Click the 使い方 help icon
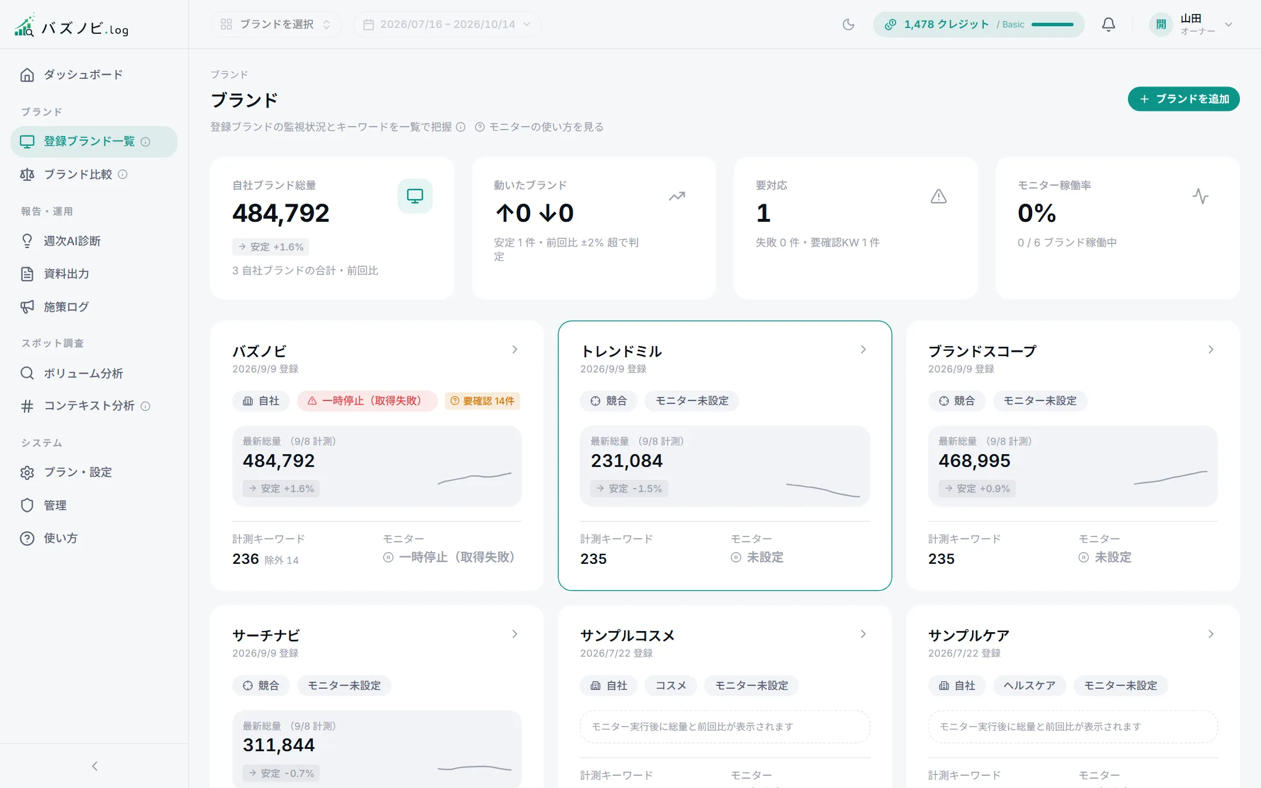The image size is (1261, 788). [x=27, y=538]
